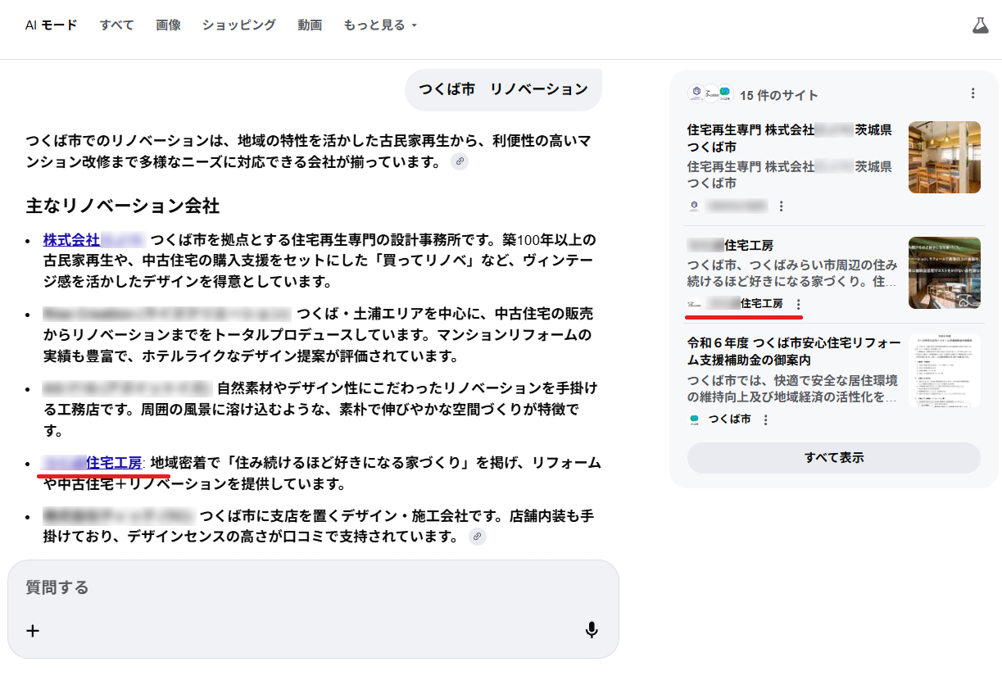The width and height of the screenshot is (1002, 680).
Task: Click link icon after intro paragraph
Action: (460, 162)
